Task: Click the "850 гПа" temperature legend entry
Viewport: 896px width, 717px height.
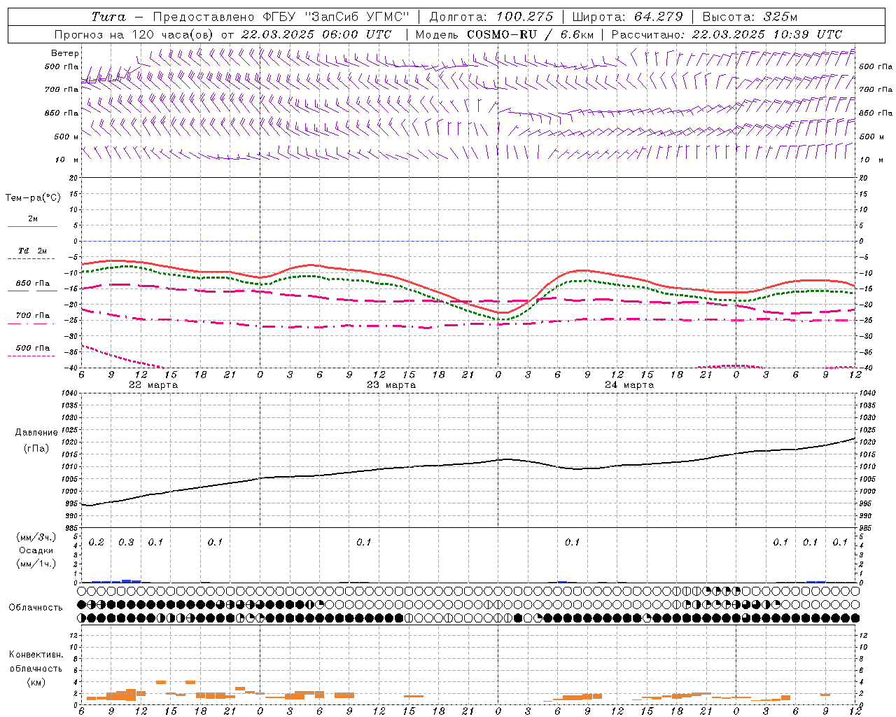Action: pos(33,284)
